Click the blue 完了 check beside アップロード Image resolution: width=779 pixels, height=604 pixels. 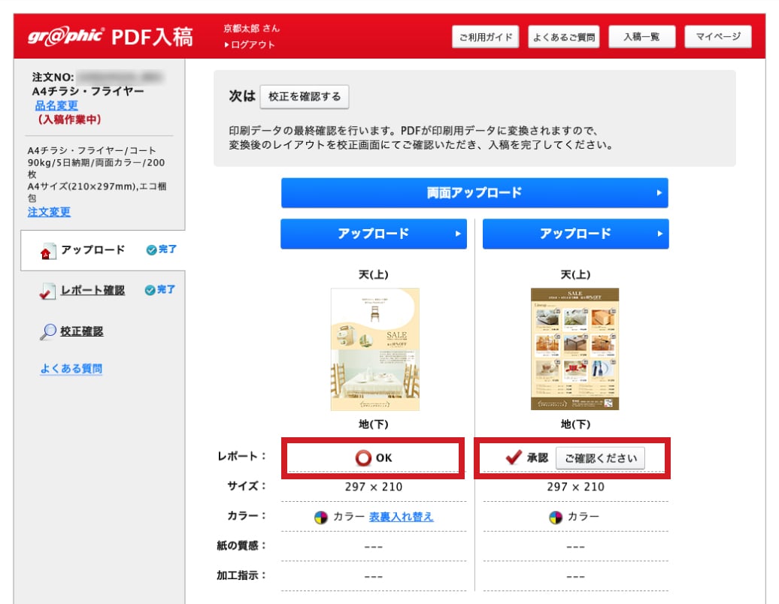[161, 249]
